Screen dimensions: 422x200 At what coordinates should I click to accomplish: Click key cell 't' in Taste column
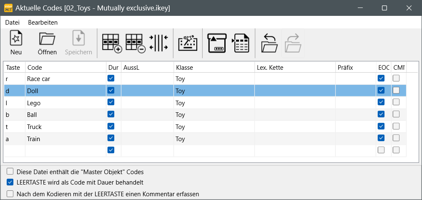click(x=15, y=127)
